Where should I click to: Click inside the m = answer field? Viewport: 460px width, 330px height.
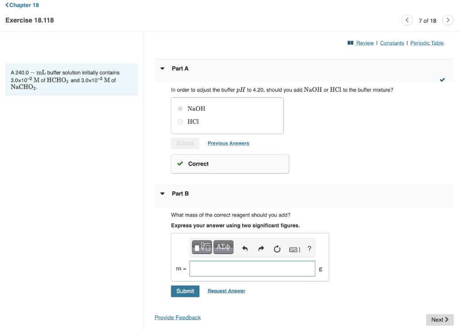tap(252, 268)
